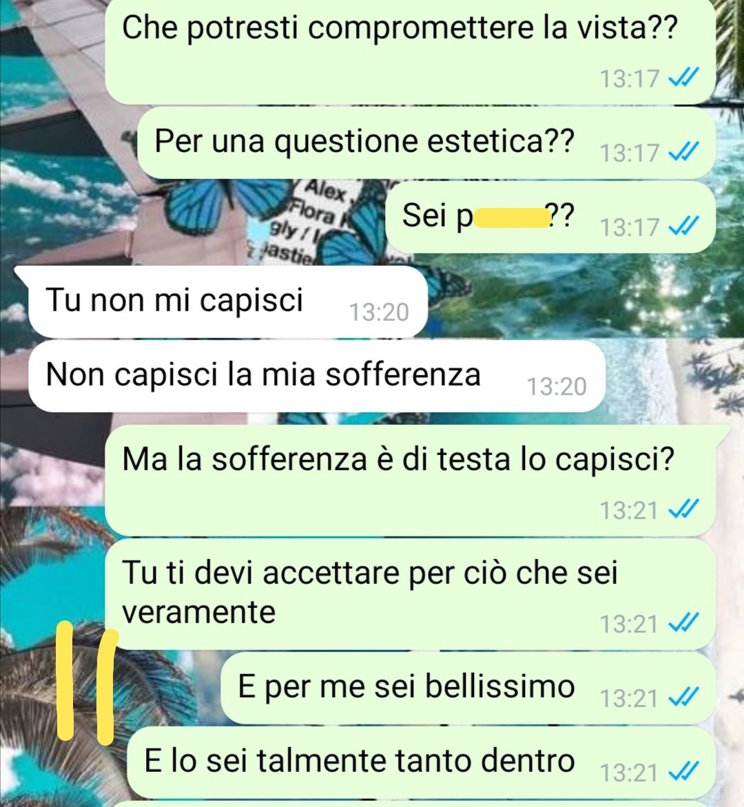The width and height of the screenshot is (744, 807).
Task: Click the 13:20 time on 'Non capisci la mia sofferenza'
Action: (x=557, y=386)
